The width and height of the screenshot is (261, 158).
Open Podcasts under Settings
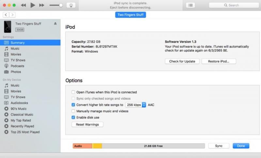[x=17, y=66]
